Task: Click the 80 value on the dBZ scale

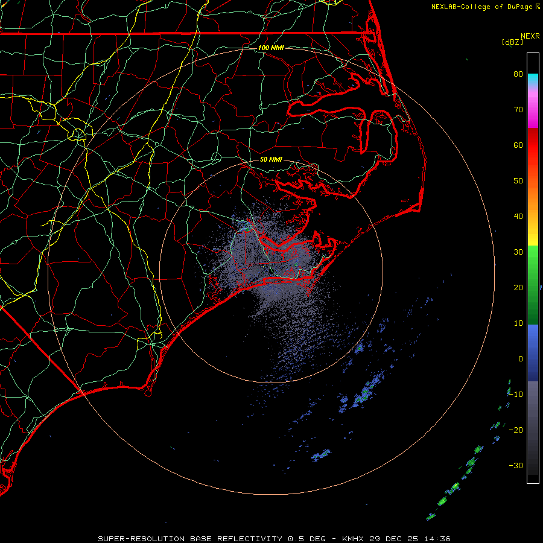Action: [518, 74]
